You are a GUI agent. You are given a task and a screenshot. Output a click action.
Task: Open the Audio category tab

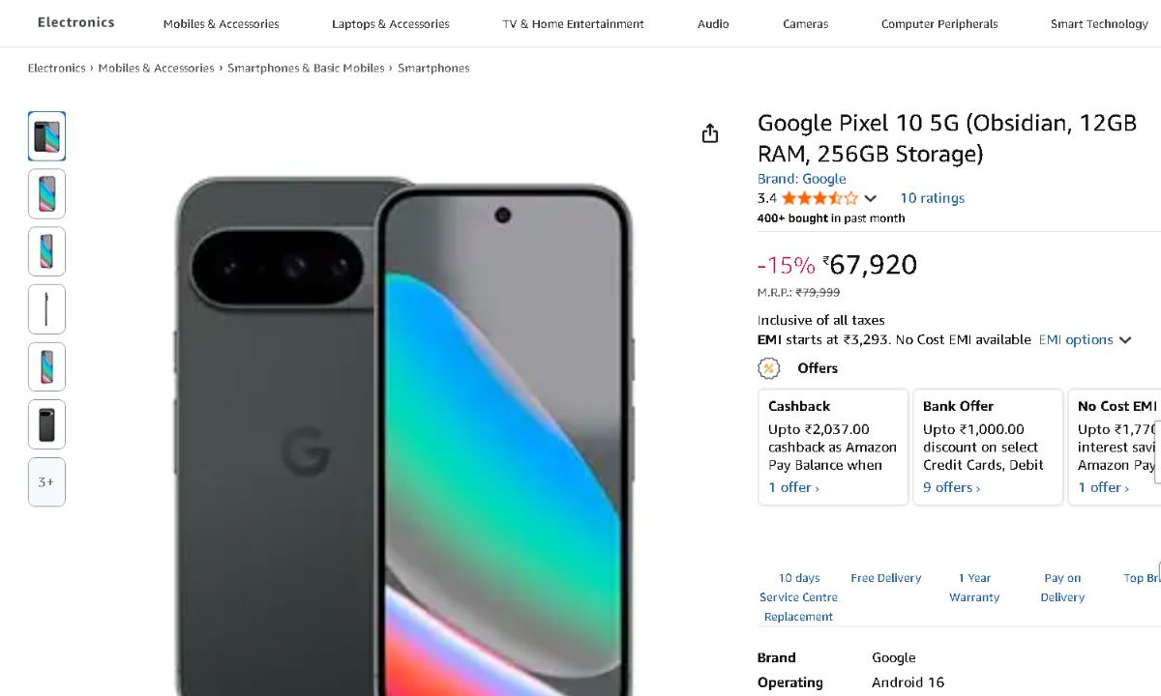point(713,24)
